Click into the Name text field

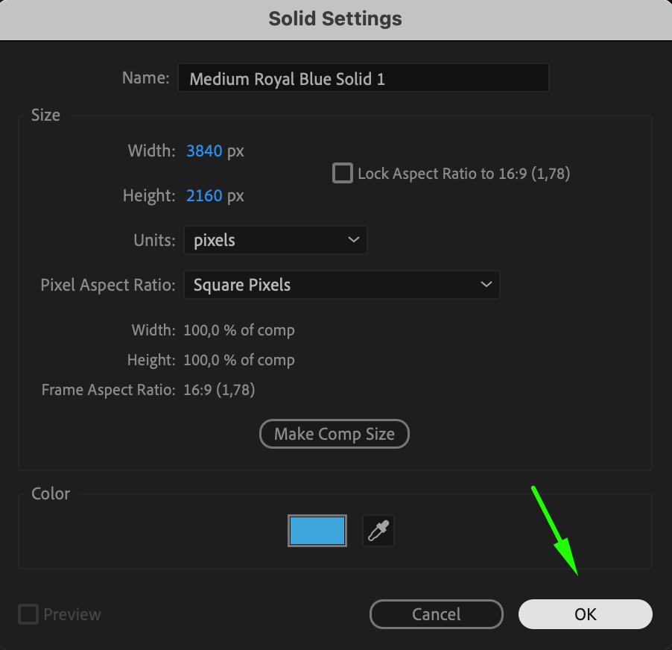[363, 78]
